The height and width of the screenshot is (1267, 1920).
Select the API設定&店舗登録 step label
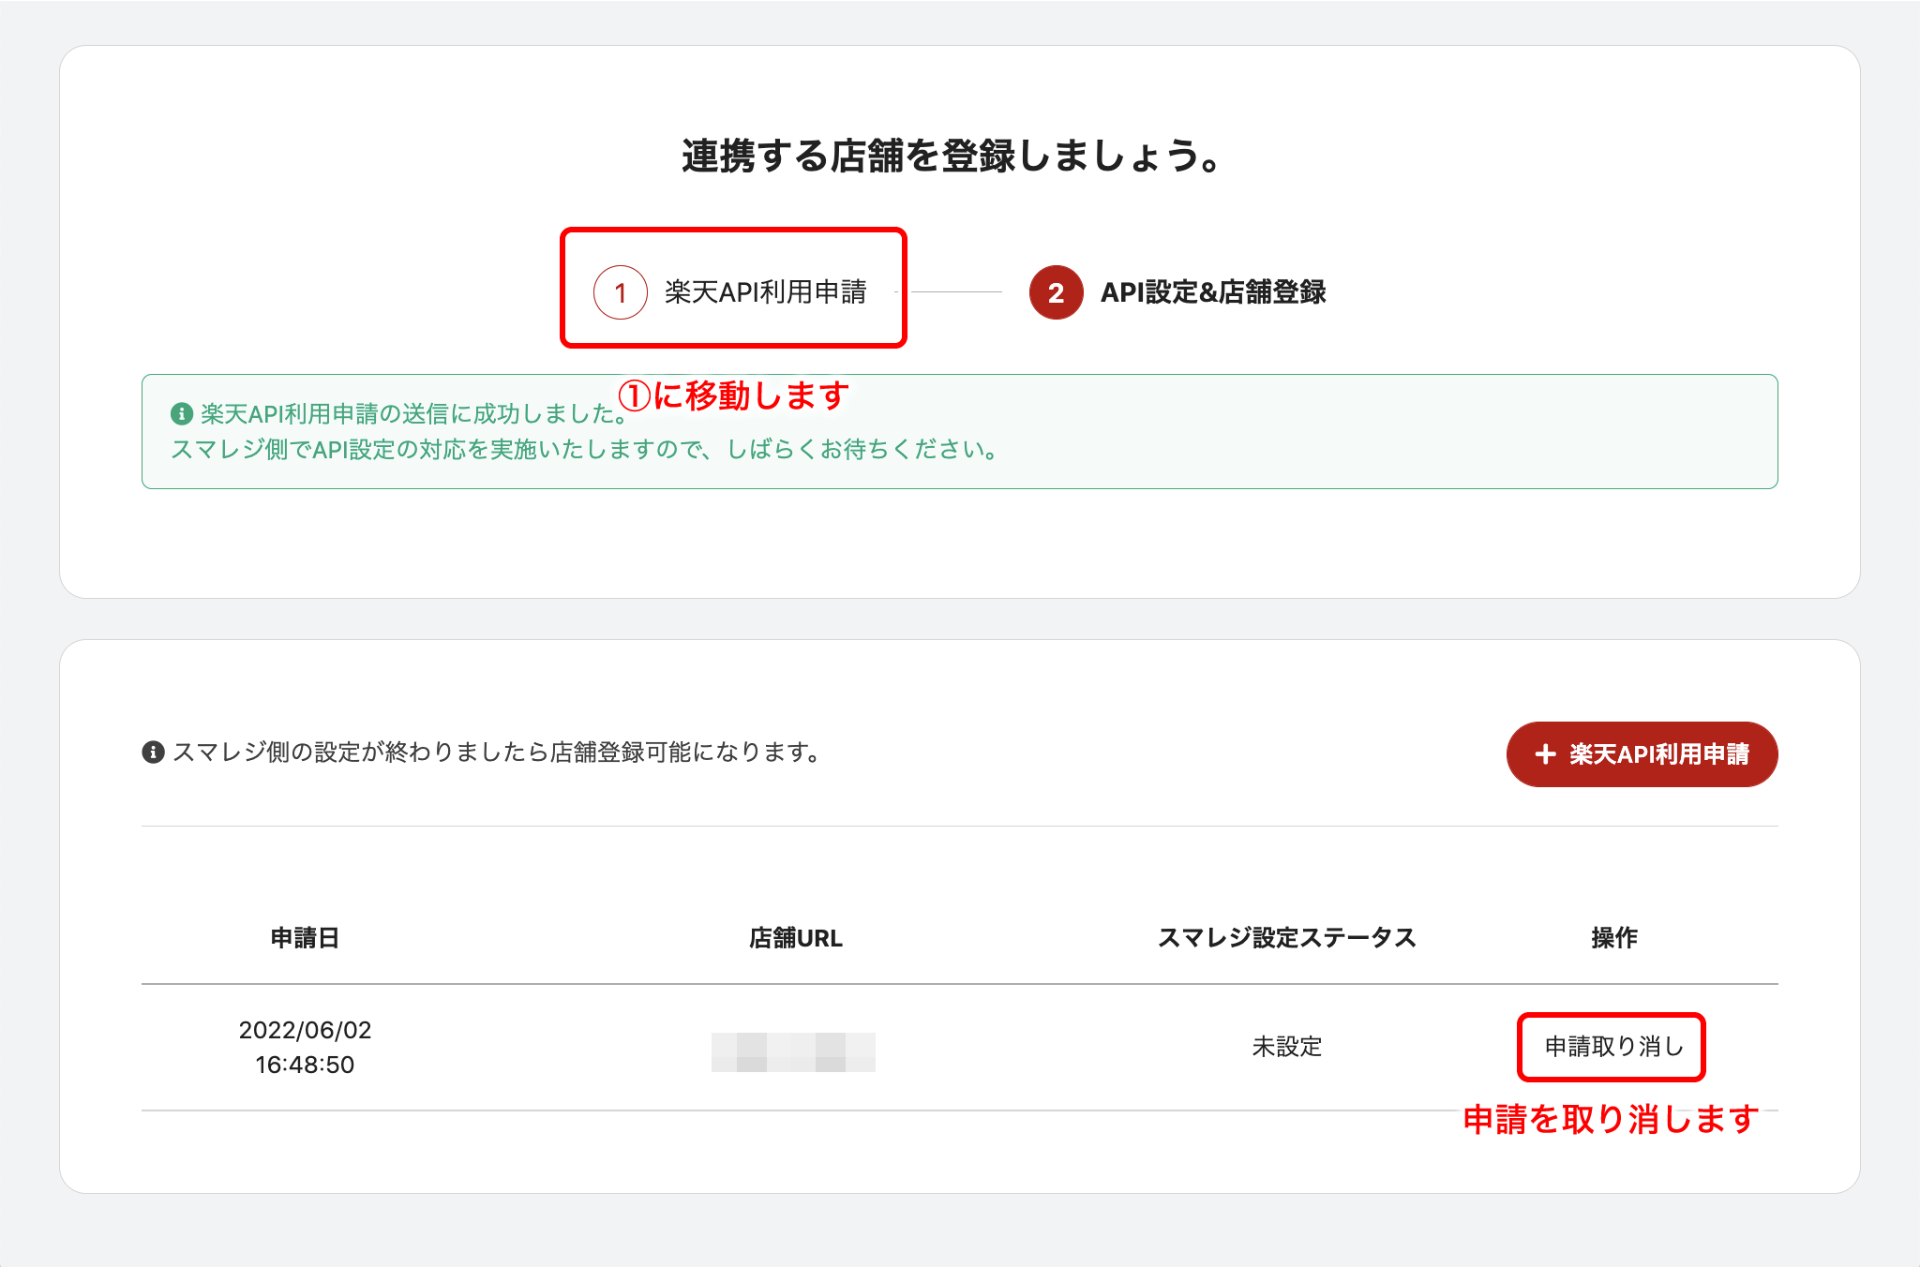point(1212,292)
